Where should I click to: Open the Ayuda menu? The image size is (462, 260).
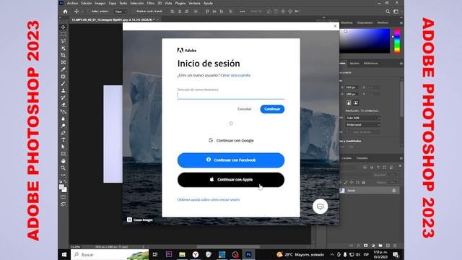coord(208,3)
